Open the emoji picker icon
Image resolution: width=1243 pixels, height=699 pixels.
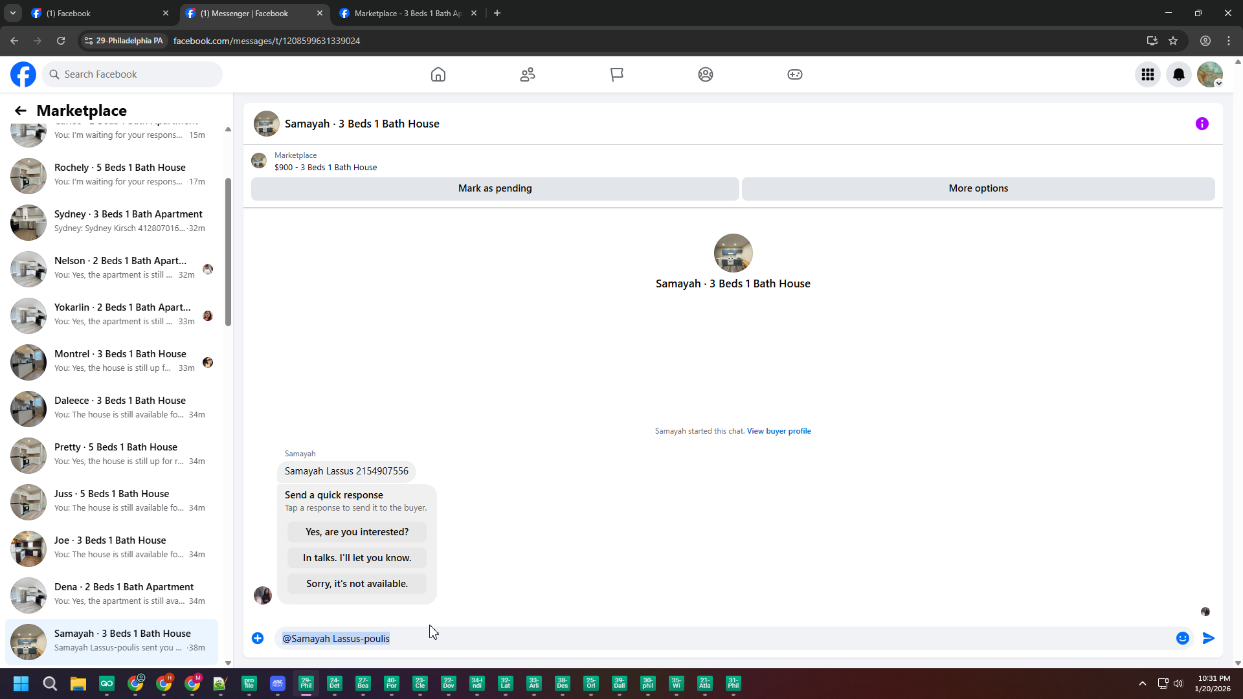(1183, 638)
